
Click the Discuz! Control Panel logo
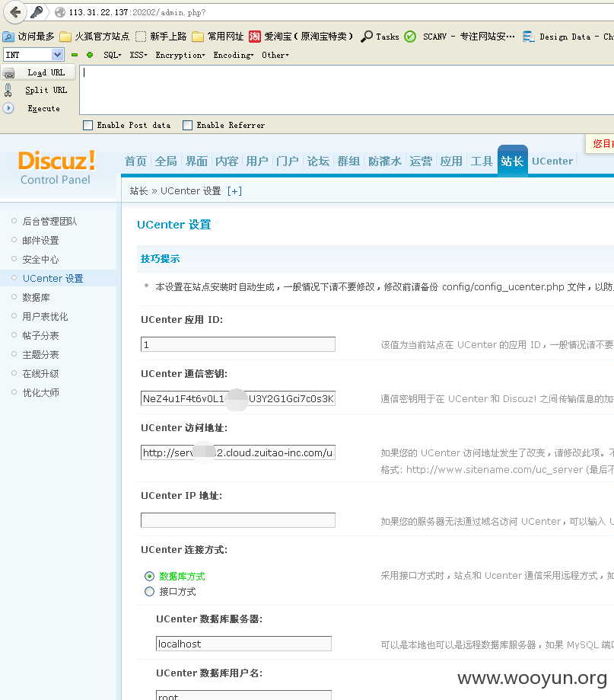pyautogui.click(x=56, y=168)
